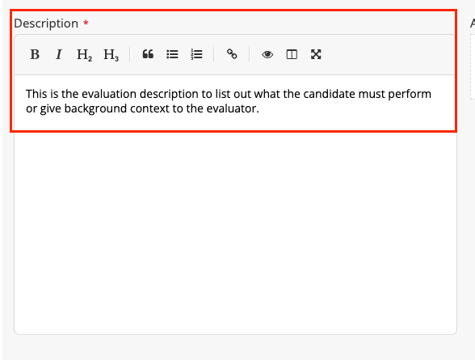
Task: Toggle the preview eye icon
Action: pos(267,54)
